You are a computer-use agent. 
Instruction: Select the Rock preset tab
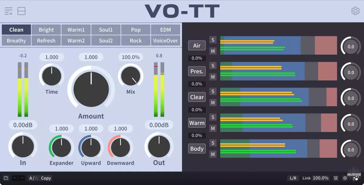[136, 41]
